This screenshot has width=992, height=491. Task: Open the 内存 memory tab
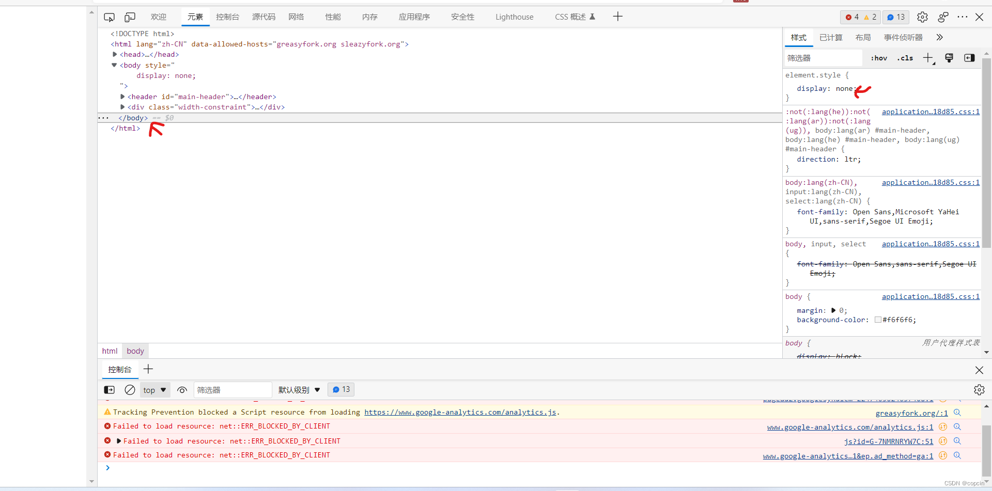[x=369, y=17]
